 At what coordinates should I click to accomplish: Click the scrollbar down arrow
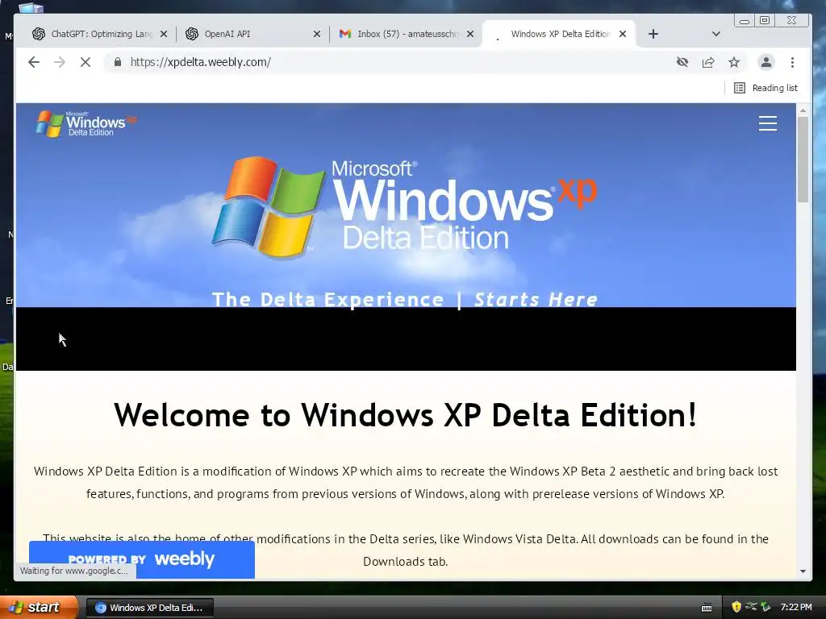[x=803, y=571]
